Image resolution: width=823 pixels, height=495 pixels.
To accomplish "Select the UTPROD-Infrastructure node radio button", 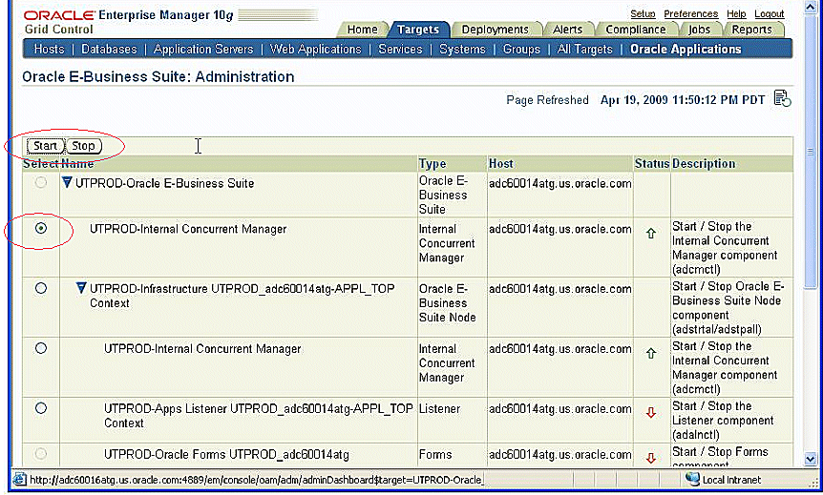I will pos(41,288).
